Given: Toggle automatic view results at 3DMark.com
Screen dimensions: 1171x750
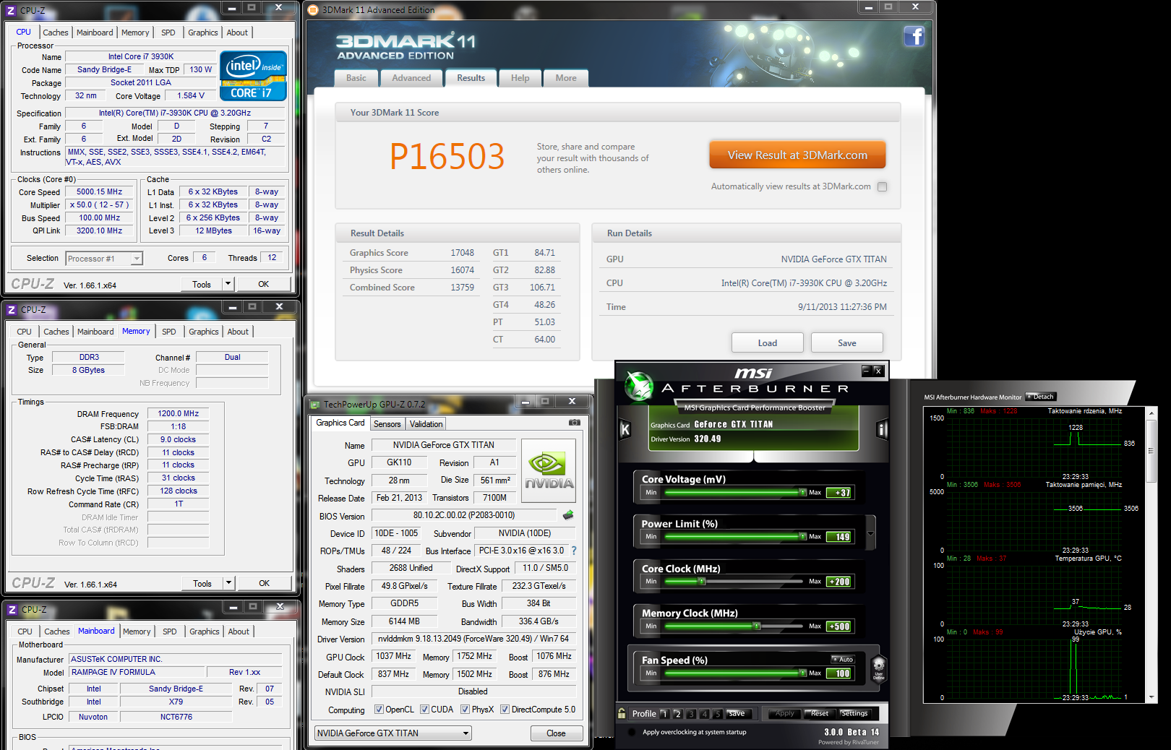Looking at the screenshot, I should coord(882,186).
